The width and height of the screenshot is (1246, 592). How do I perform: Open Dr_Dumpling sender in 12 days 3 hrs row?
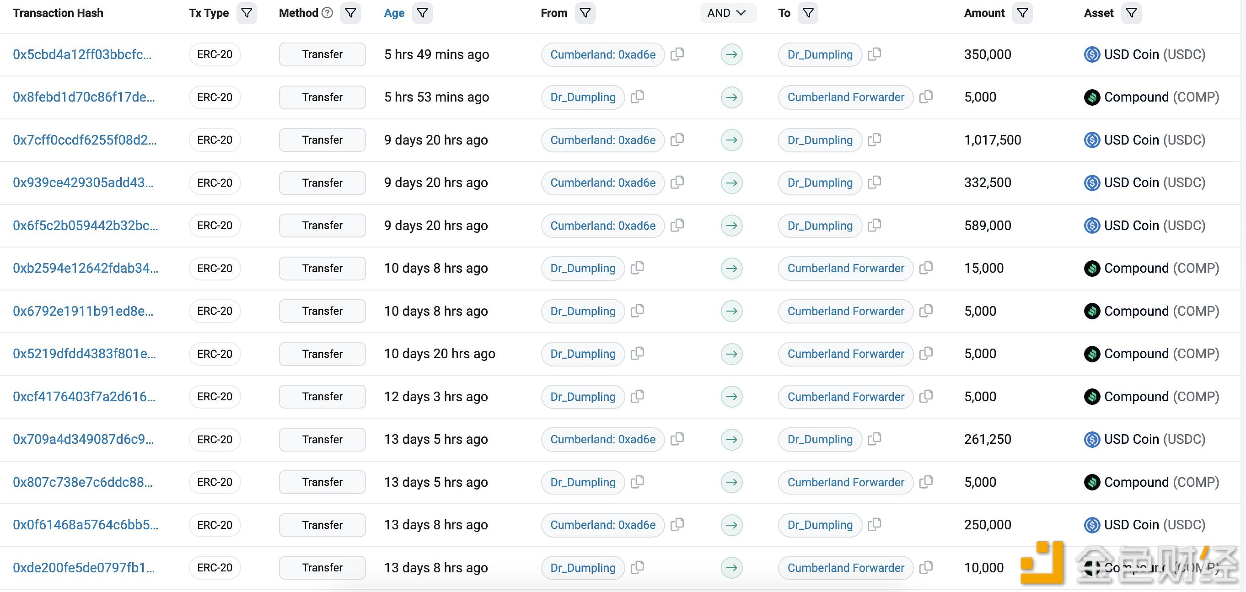coord(583,397)
